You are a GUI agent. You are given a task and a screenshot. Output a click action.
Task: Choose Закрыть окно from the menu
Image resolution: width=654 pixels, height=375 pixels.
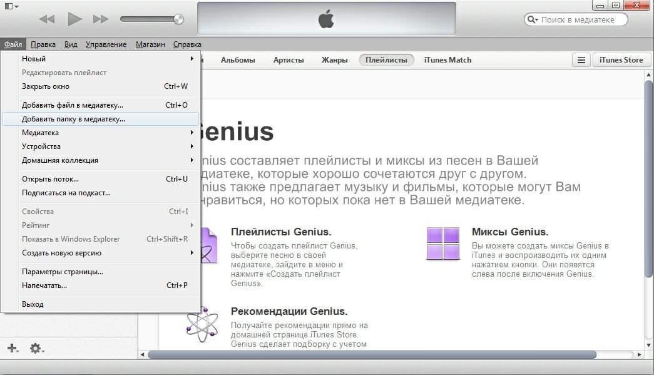pyautogui.click(x=100, y=86)
